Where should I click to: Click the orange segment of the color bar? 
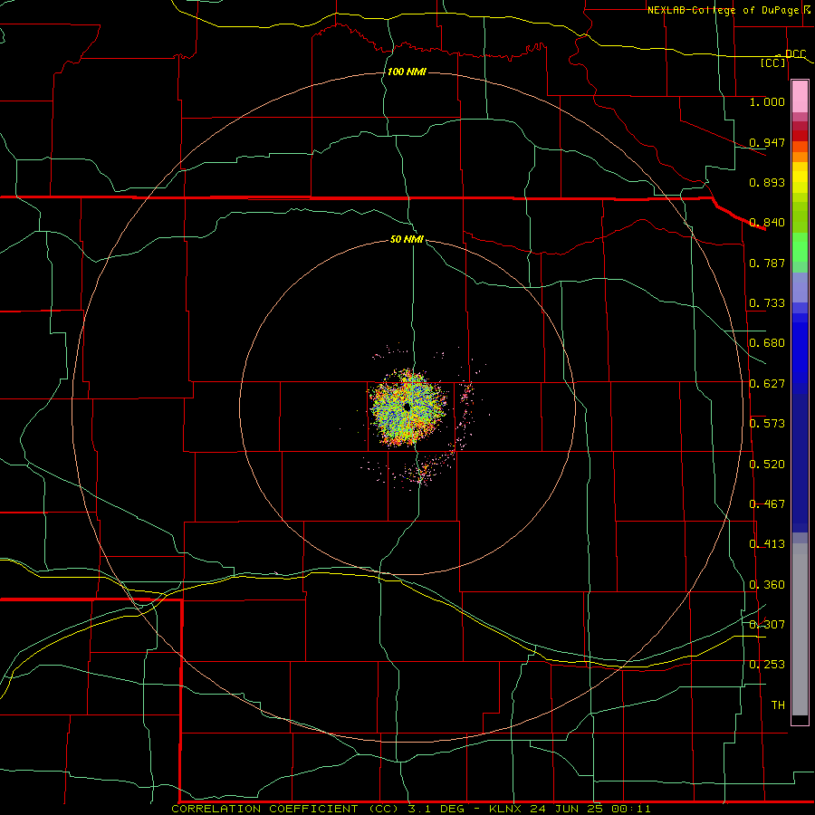click(x=800, y=157)
